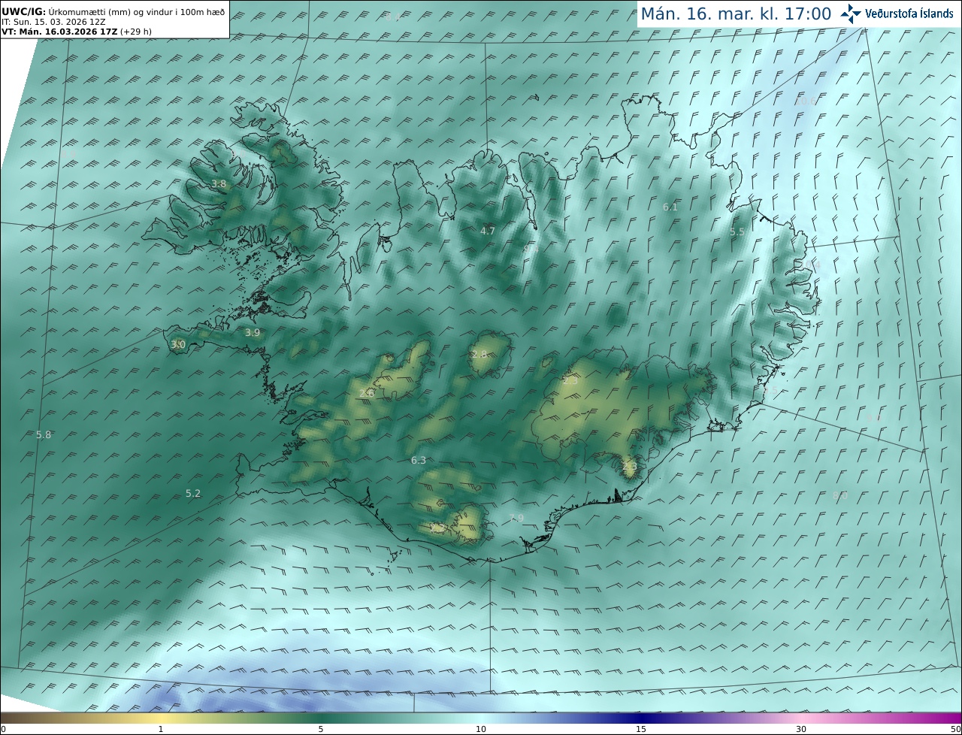The image size is (962, 735).
Task: Click the 3.0 value at the peninsula tip
Action: [177, 344]
